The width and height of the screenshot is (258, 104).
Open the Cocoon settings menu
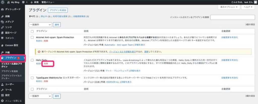(12, 45)
